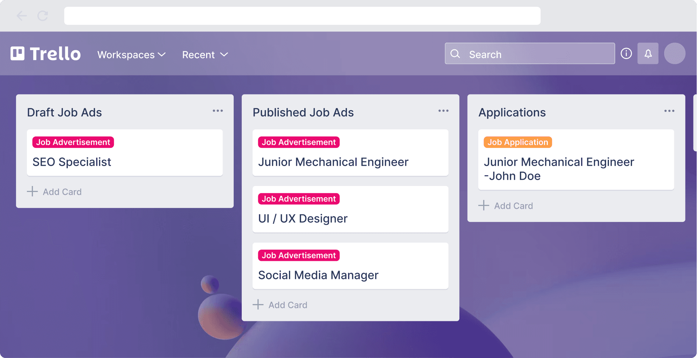Image resolution: width=697 pixels, height=358 pixels.
Task: Click Job Advertisement label on SEO Specialist
Action: (73, 142)
